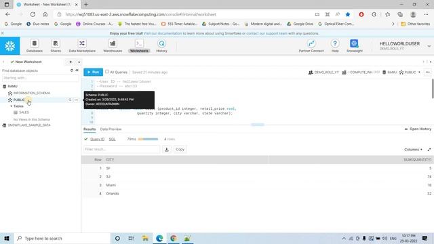The height and width of the screenshot is (244, 434).
Task: Open Google Drive bookmark
Action: pyautogui.click(x=300, y=24)
